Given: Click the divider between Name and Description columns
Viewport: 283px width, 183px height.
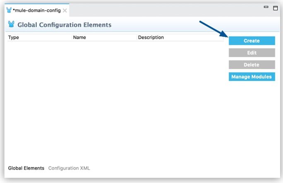Looking at the screenshot, I should [137, 37].
